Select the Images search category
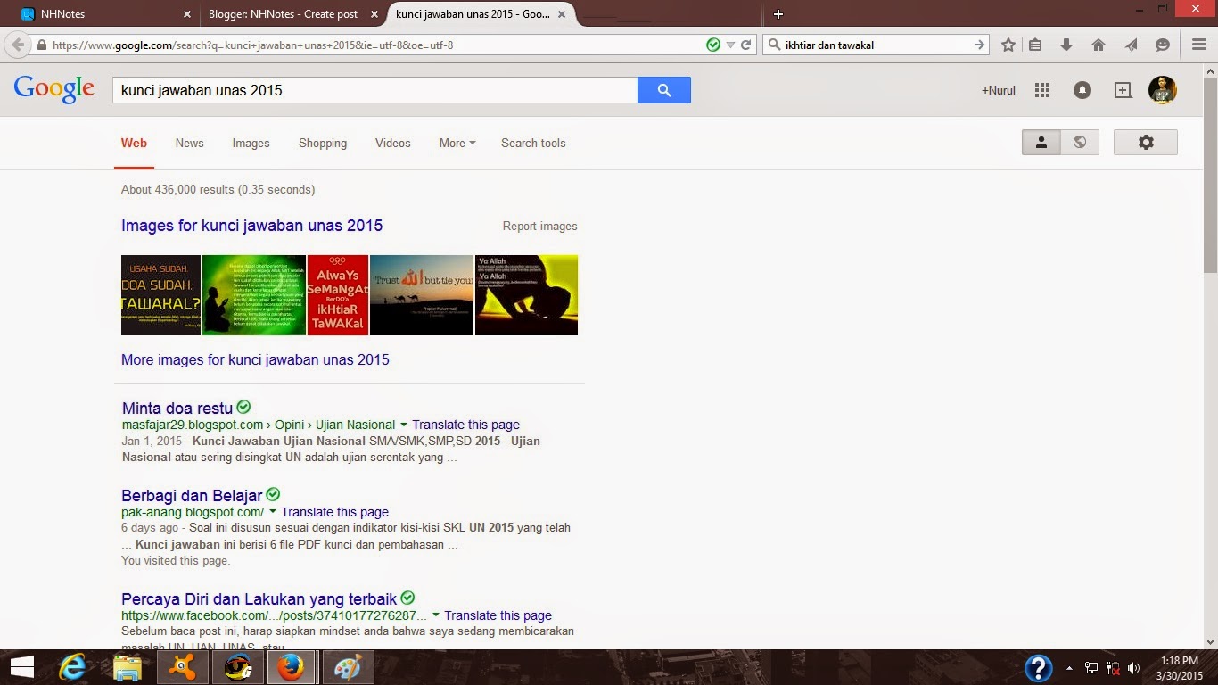 click(251, 143)
